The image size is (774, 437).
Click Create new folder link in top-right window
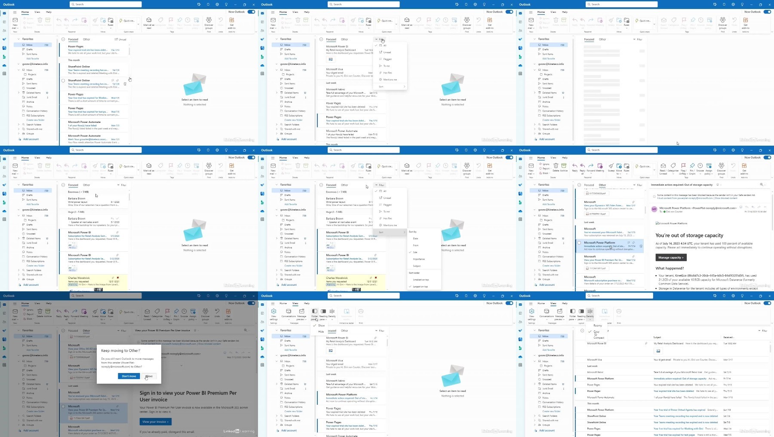pos(551,120)
